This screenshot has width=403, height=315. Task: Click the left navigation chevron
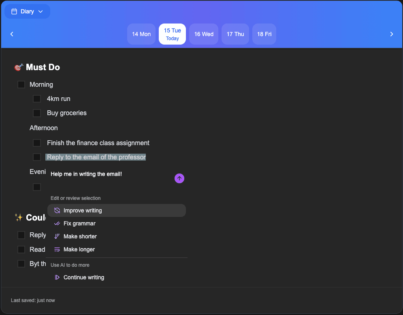[11, 34]
